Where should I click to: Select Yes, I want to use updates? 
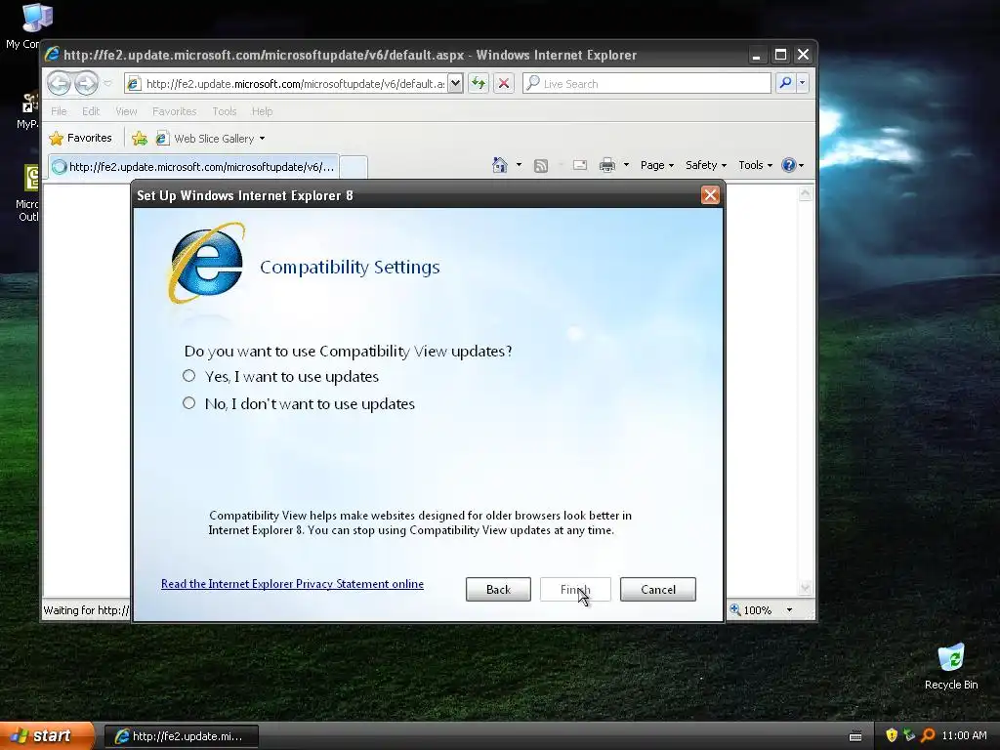[x=188, y=376]
